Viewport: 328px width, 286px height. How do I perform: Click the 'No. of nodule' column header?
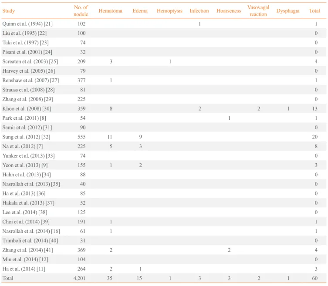(x=81, y=11)
